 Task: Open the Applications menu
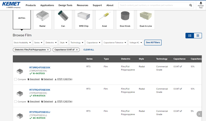coord(47,5)
